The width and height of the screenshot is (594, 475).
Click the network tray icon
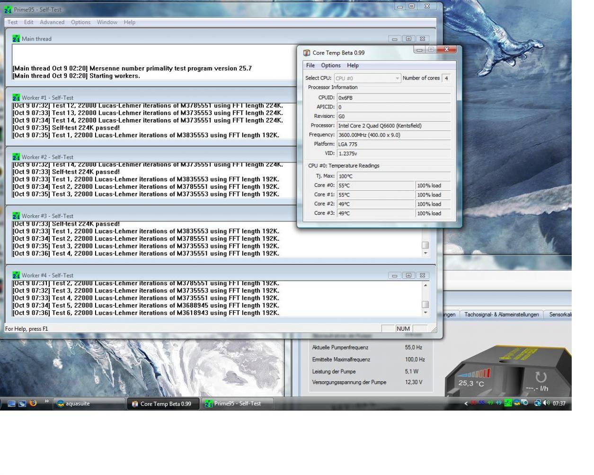point(537,403)
